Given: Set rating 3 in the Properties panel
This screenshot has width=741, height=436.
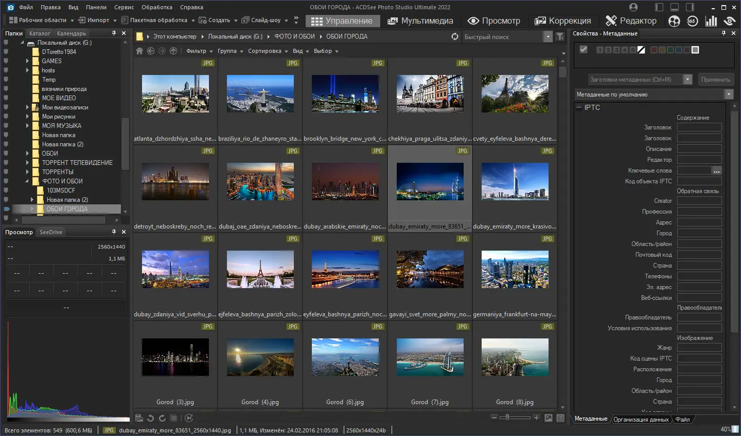Looking at the screenshot, I should [x=616, y=50].
